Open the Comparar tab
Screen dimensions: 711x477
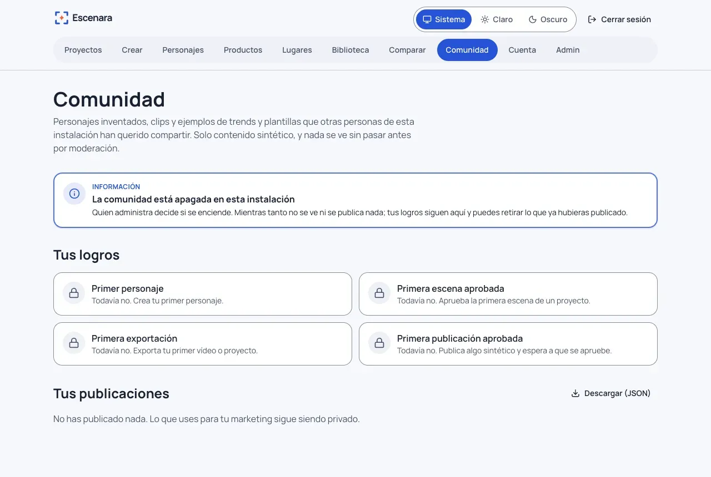coord(407,50)
